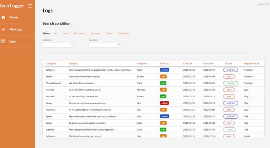This screenshot has width=270, height=148.
Task: Click the Tech Logger title
Action: (12, 6)
